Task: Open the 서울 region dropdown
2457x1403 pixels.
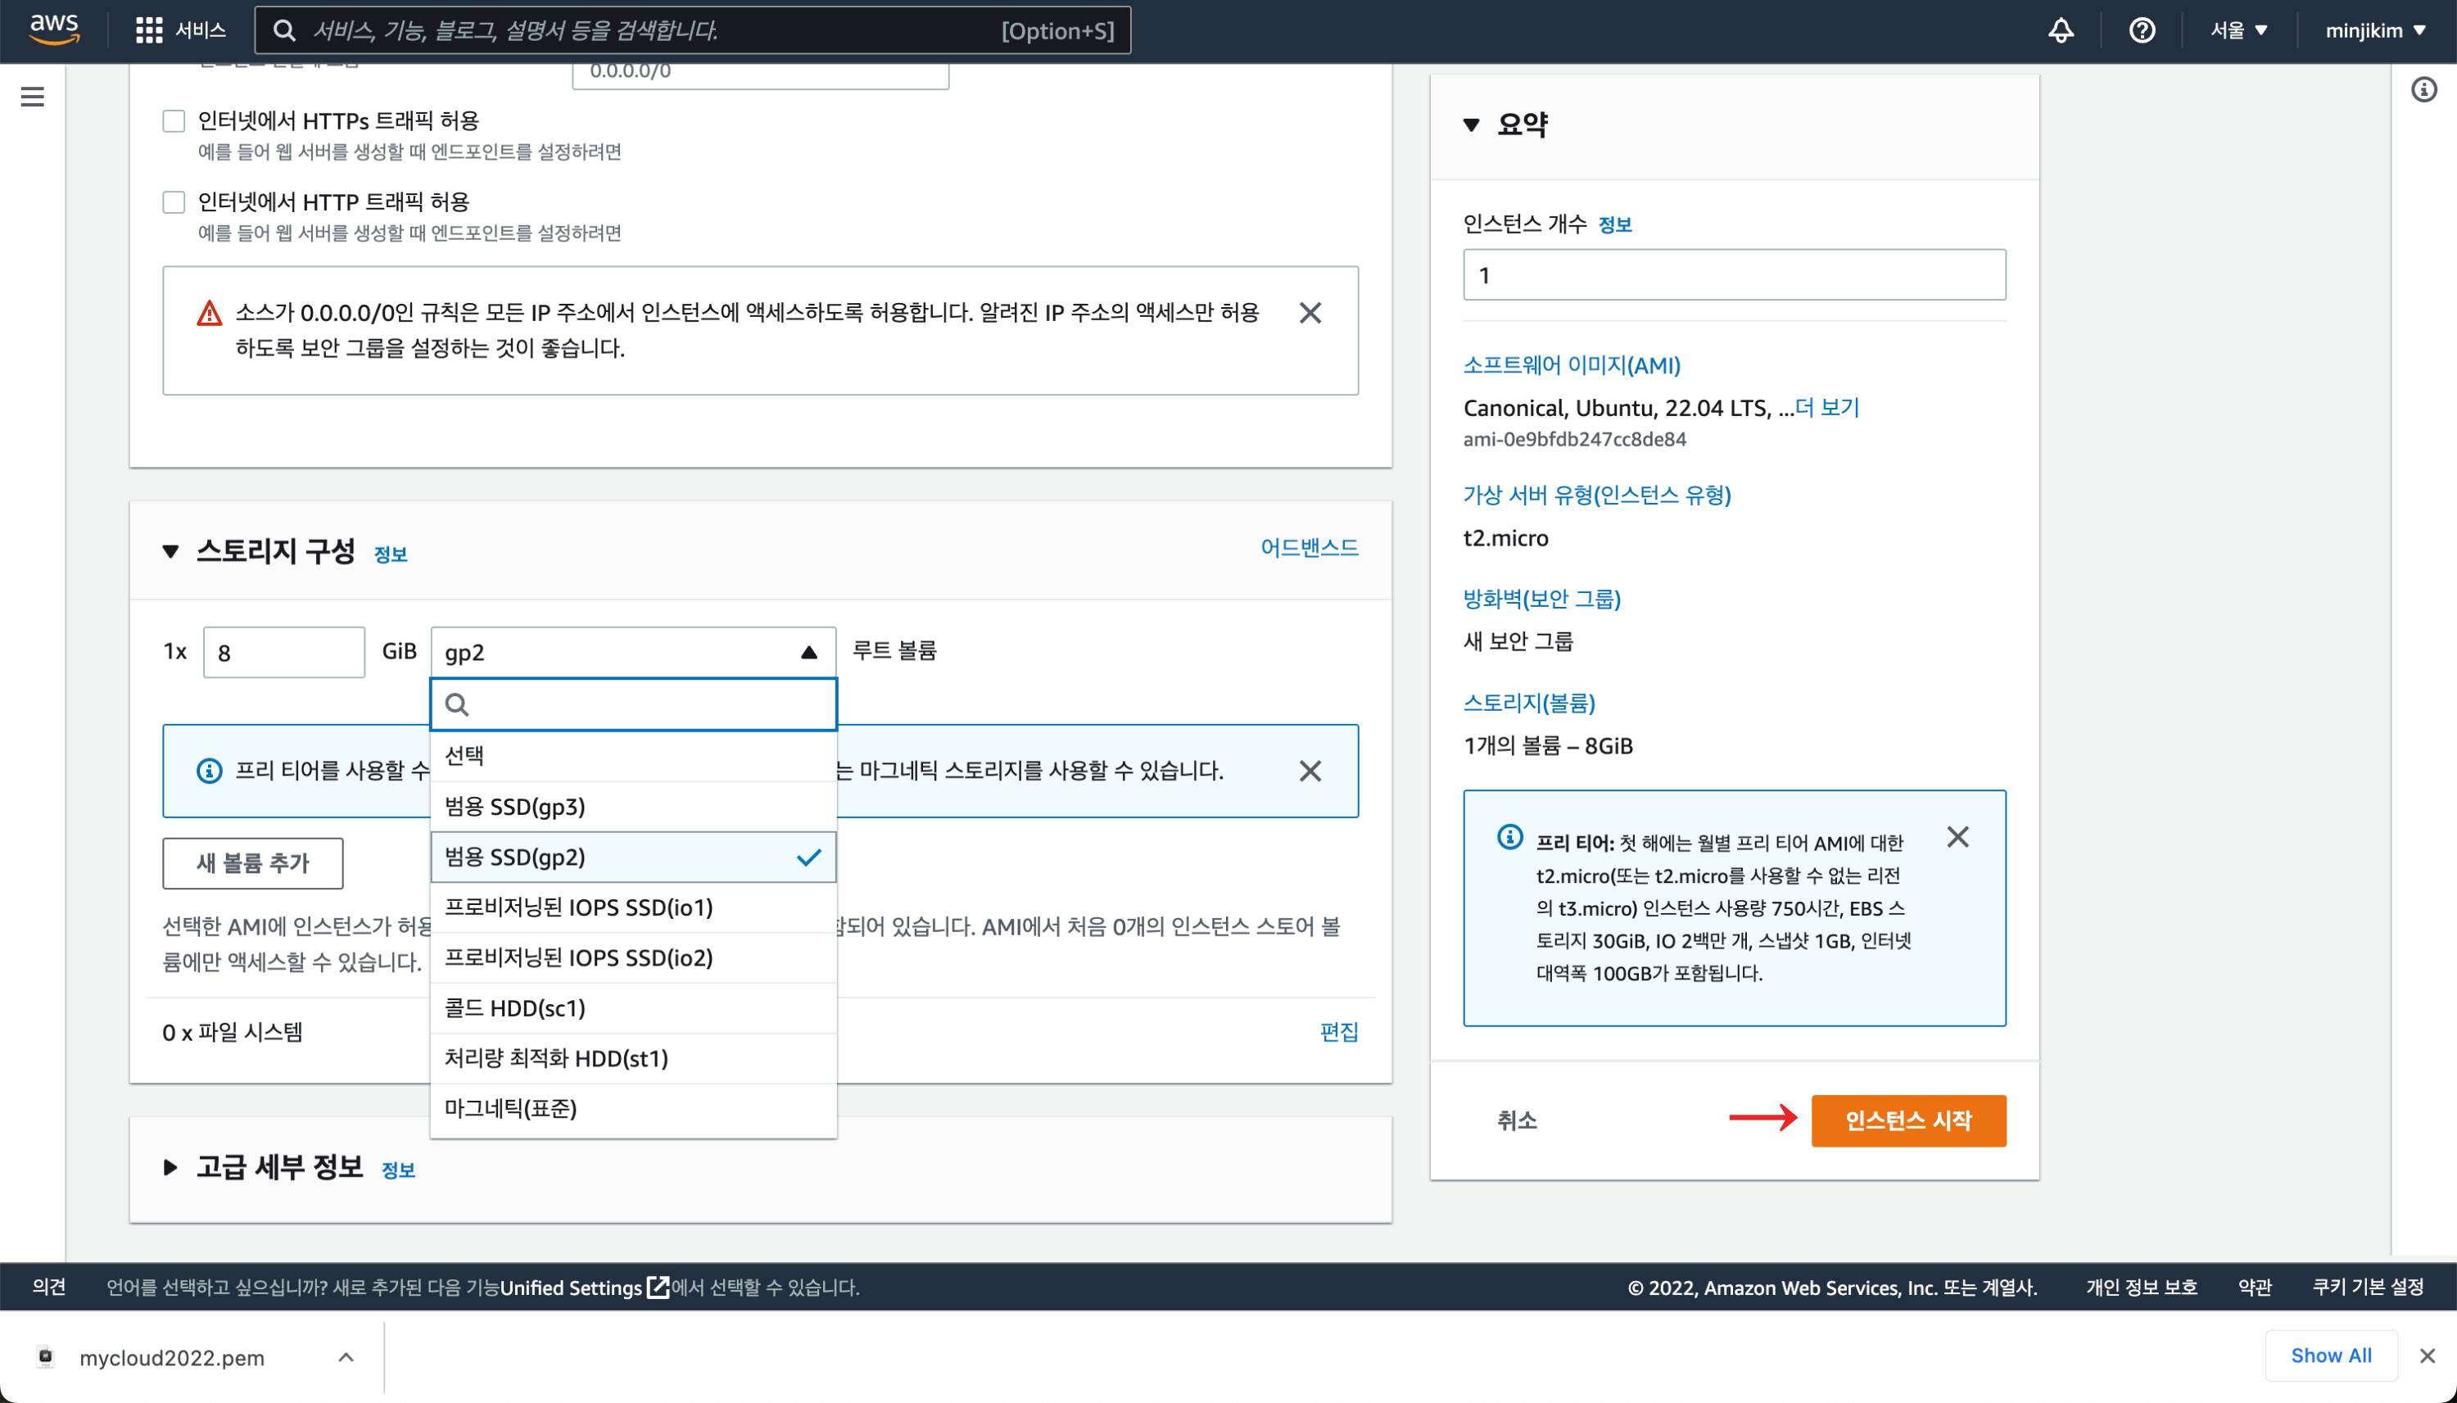Action: point(2238,29)
